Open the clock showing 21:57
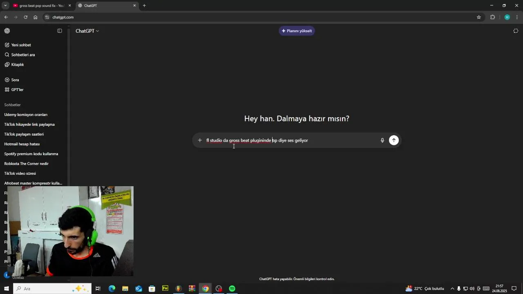 pyautogui.click(x=499, y=289)
